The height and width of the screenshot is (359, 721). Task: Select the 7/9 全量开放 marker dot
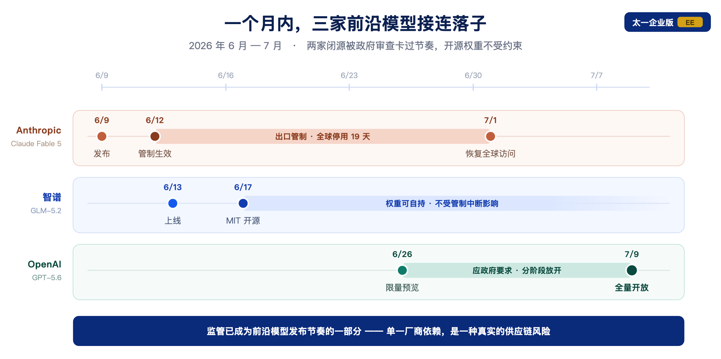pyautogui.click(x=631, y=270)
